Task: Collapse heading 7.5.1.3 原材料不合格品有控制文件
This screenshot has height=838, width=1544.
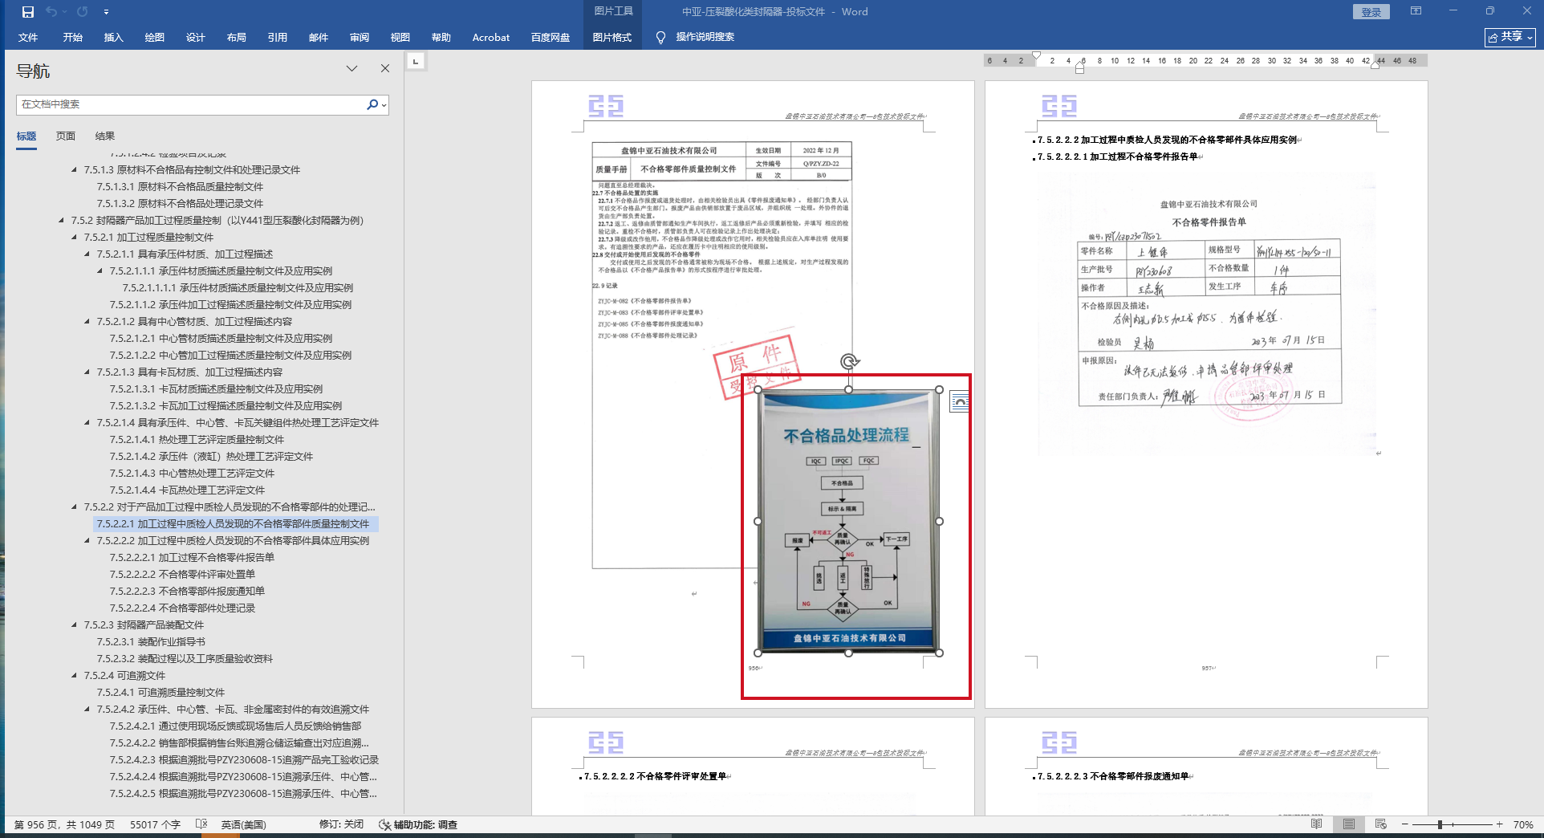Action: pos(75,170)
